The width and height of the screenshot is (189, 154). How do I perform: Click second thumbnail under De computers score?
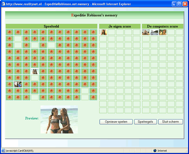tap(154, 32)
